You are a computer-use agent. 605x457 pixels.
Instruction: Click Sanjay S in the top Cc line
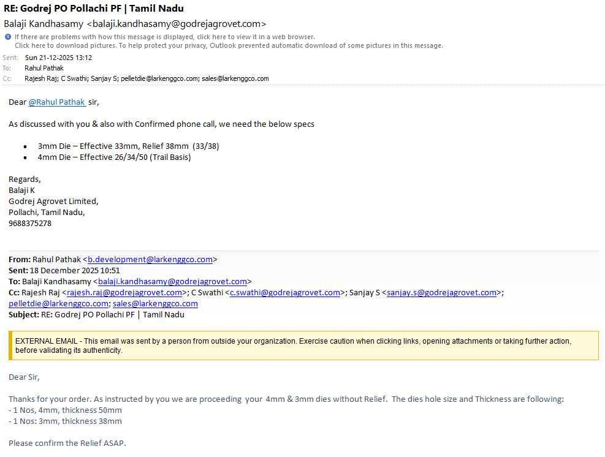[x=105, y=78]
